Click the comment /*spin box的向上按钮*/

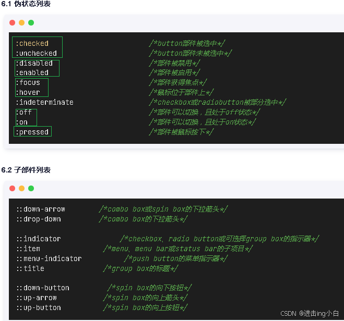(x=146, y=307)
